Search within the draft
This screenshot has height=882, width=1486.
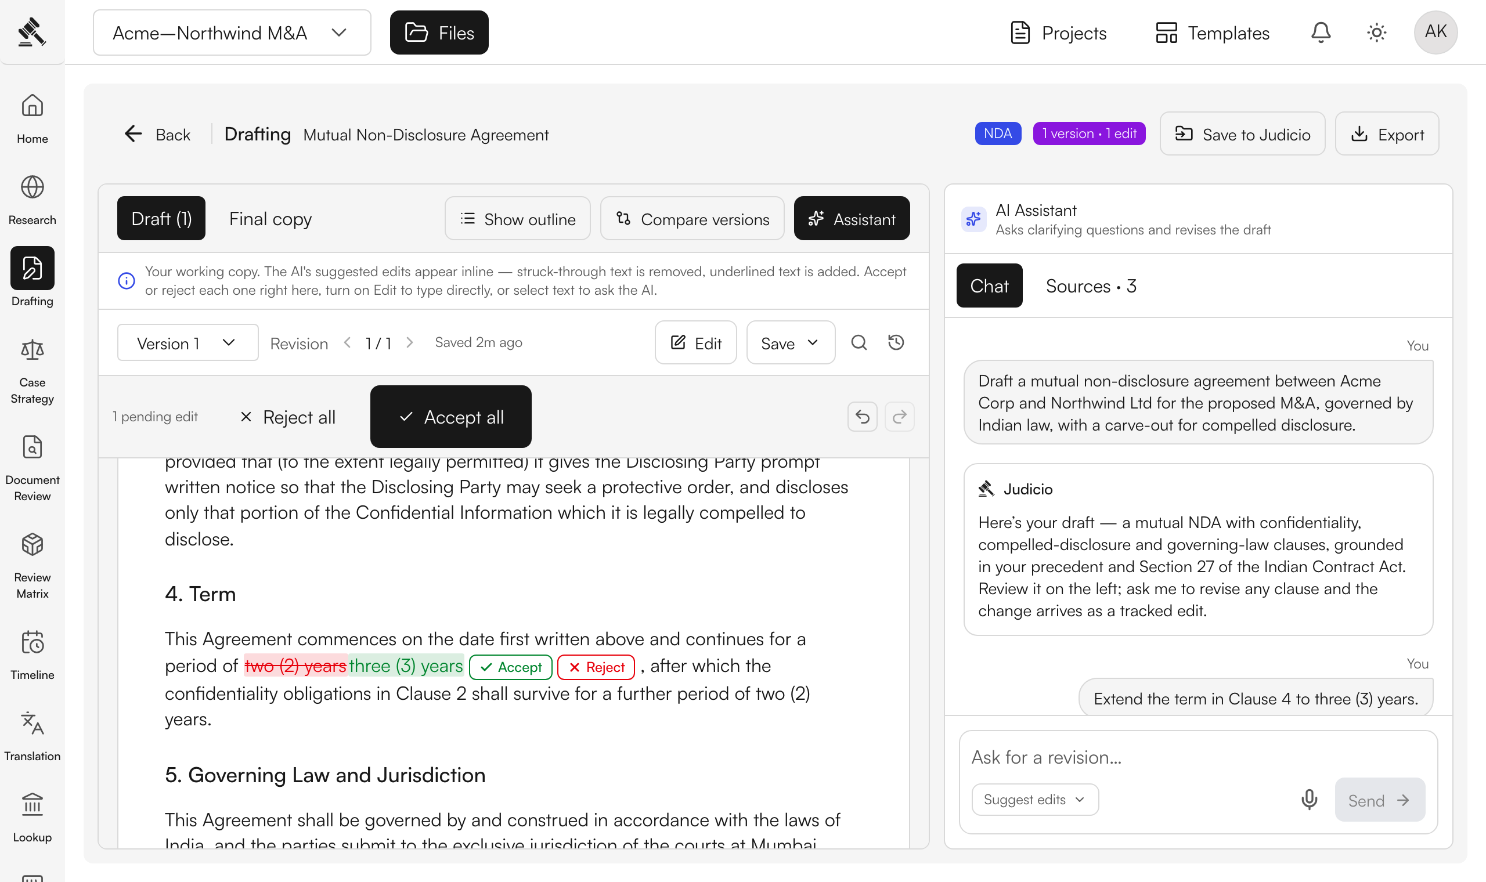tap(859, 342)
